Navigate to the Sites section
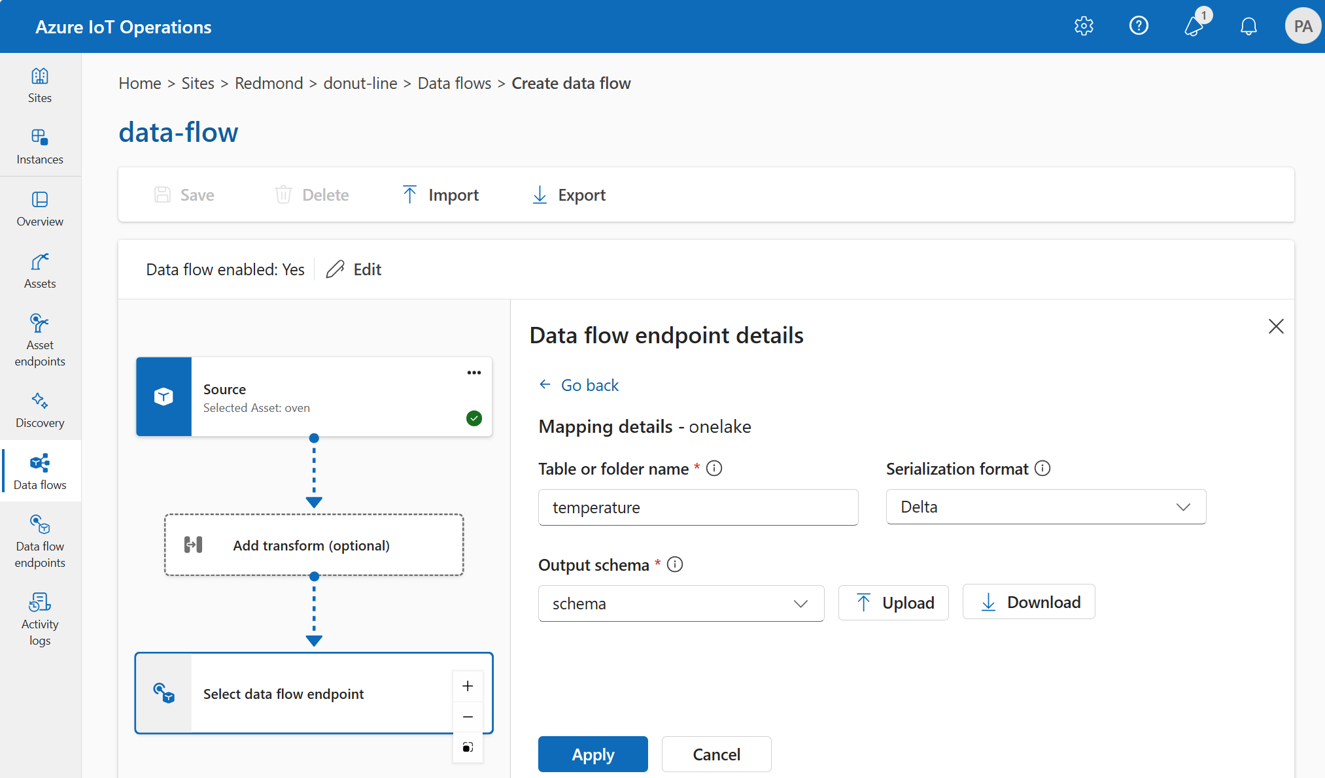This screenshot has height=778, width=1325. [40, 85]
